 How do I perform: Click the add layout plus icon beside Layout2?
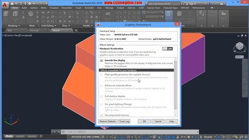(41, 136)
